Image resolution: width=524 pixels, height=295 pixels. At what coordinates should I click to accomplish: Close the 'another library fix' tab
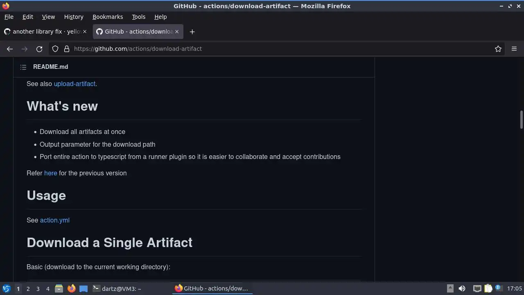pyautogui.click(x=85, y=32)
